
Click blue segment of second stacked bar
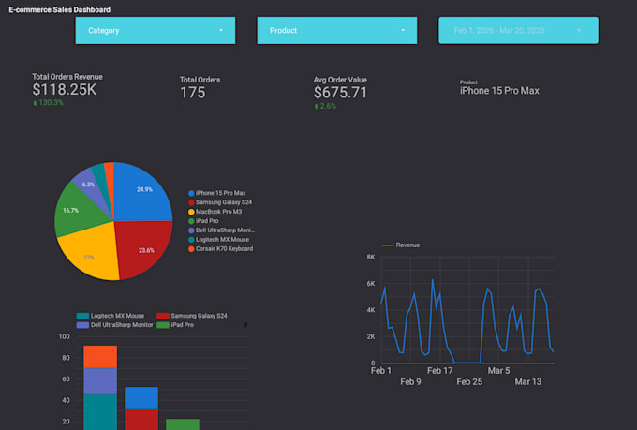click(x=141, y=398)
